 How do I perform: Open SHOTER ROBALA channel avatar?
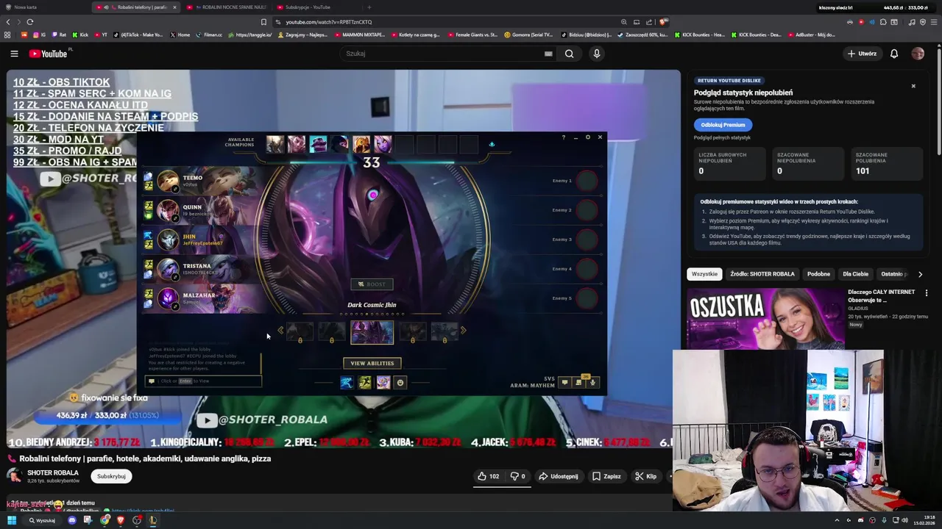click(14, 476)
